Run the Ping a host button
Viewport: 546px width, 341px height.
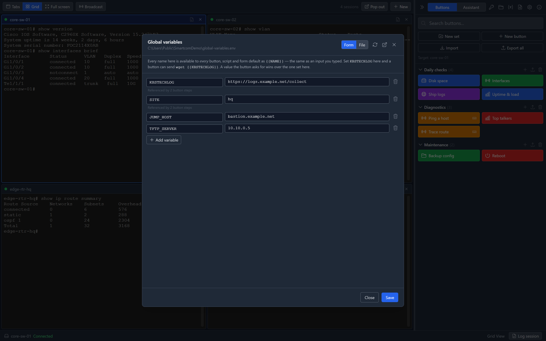click(x=449, y=118)
